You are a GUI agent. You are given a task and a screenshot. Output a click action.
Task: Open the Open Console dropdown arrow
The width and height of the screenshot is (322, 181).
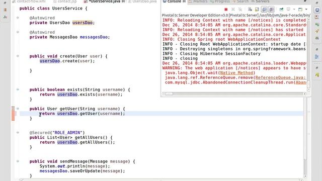pos(306,10)
